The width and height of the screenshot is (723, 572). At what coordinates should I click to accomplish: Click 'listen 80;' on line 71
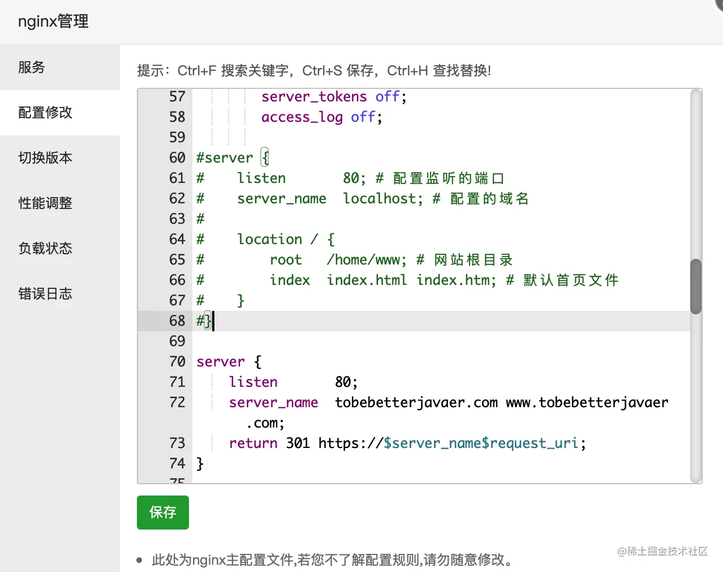point(293,382)
